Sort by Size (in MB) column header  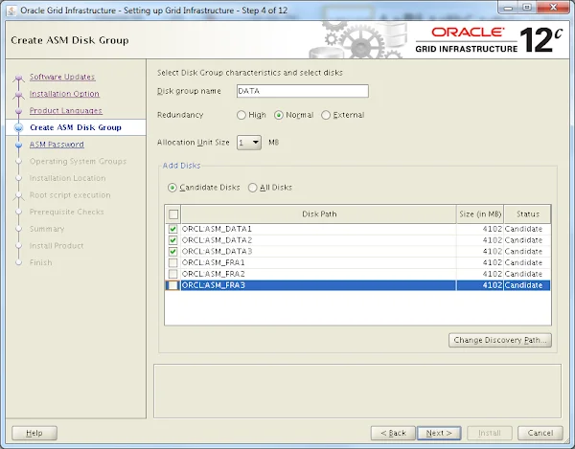(x=480, y=214)
